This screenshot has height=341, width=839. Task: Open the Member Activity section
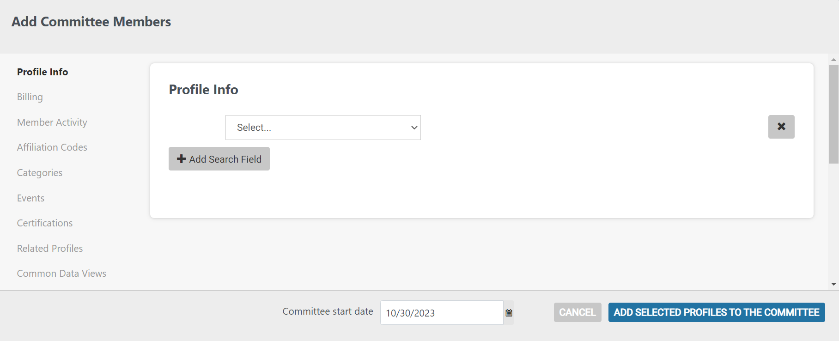point(52,122)
